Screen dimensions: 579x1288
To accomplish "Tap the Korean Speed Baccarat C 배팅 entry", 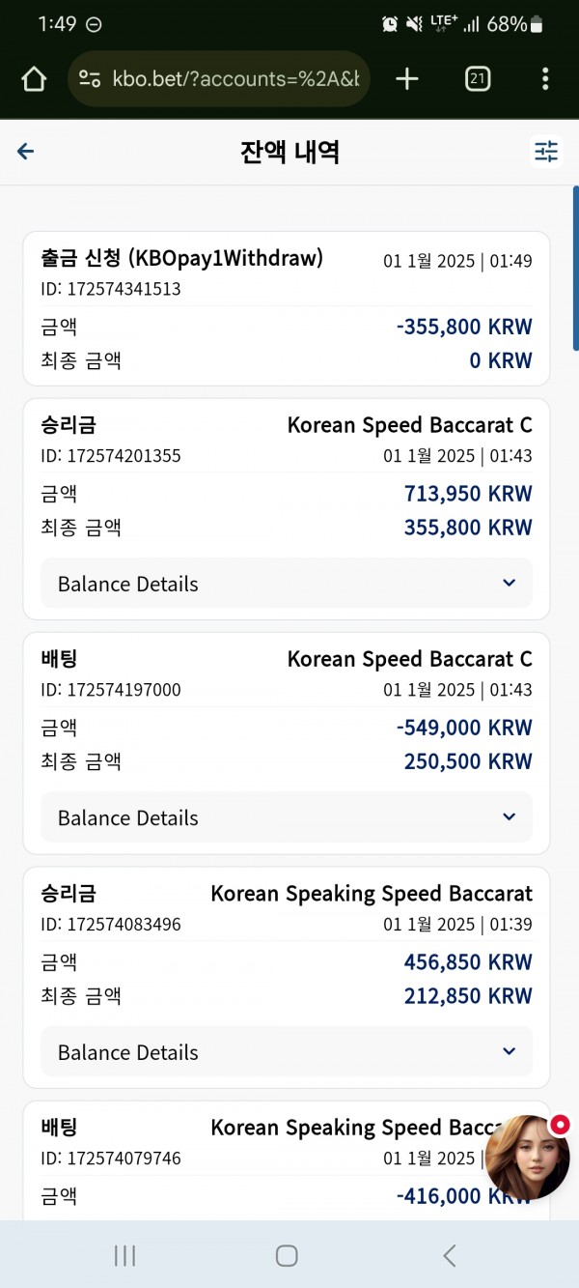I will pyautogui.click(x=287, y=743).
